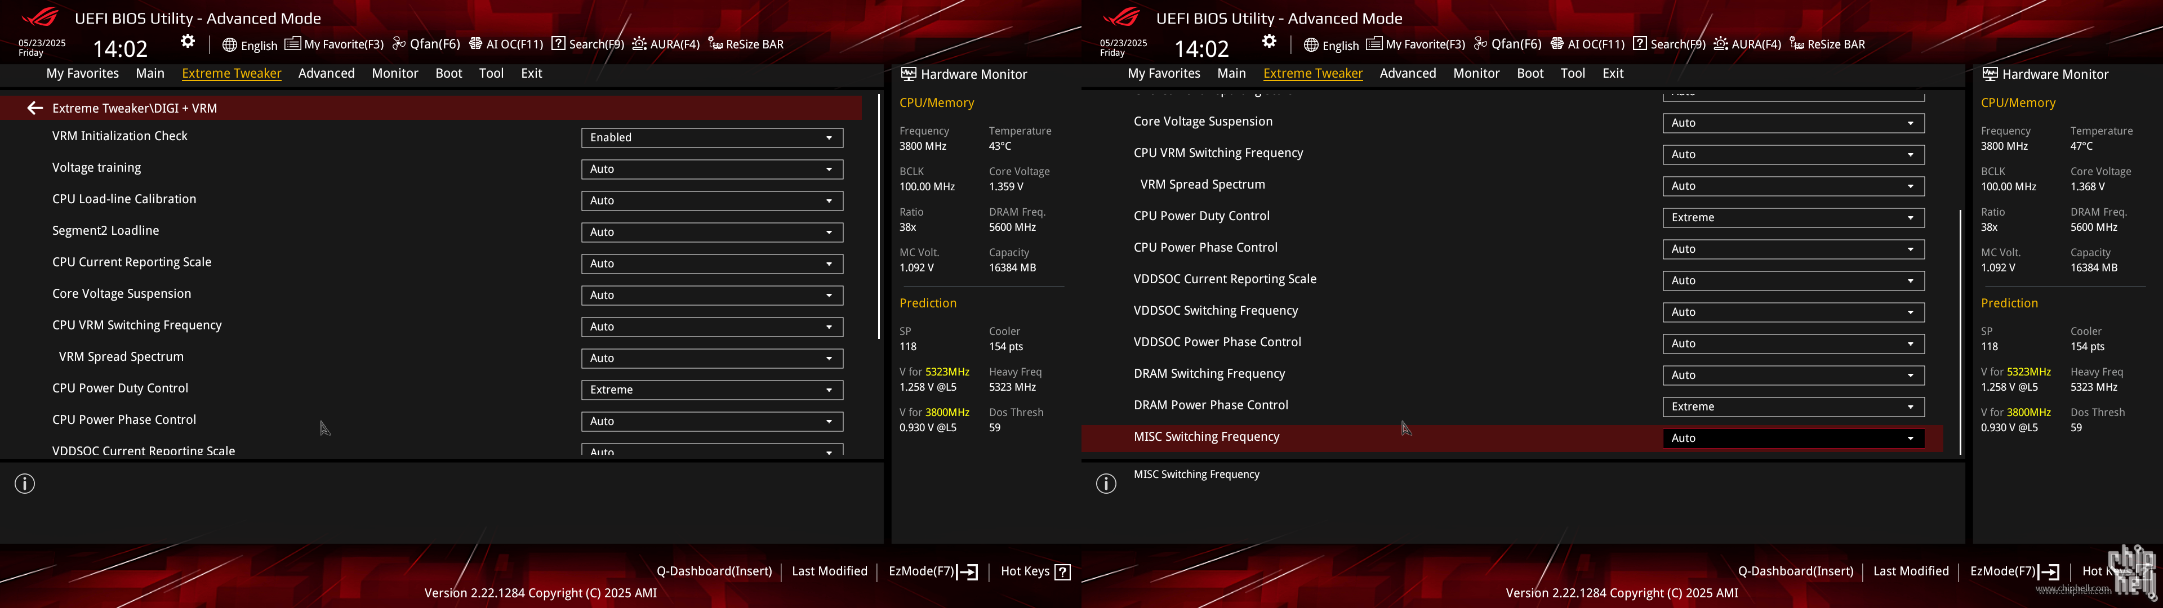Image resolution: width=2163 pixels, height=608 pixels.
Task: Launch AI OC(F11) in right BIOS screen
Action: (1588, 44)
